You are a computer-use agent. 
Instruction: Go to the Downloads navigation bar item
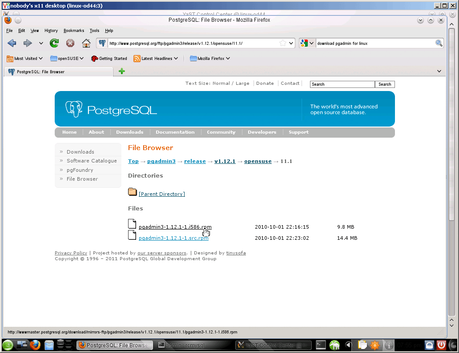coord(130,132)
